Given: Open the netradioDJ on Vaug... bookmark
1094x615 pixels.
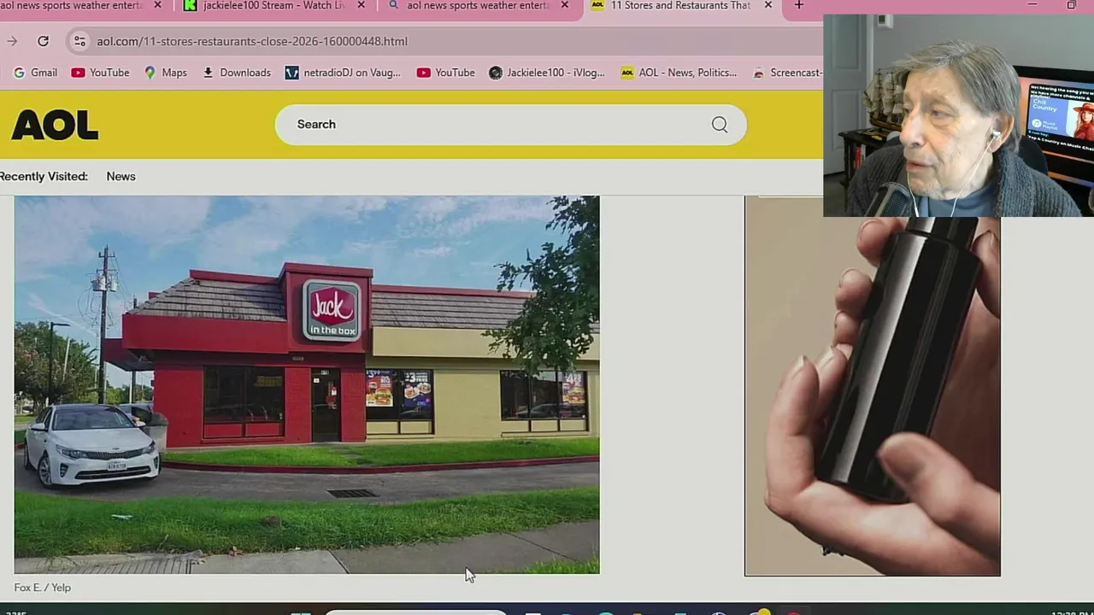Looking at the screenshot, I should [343, 73].
